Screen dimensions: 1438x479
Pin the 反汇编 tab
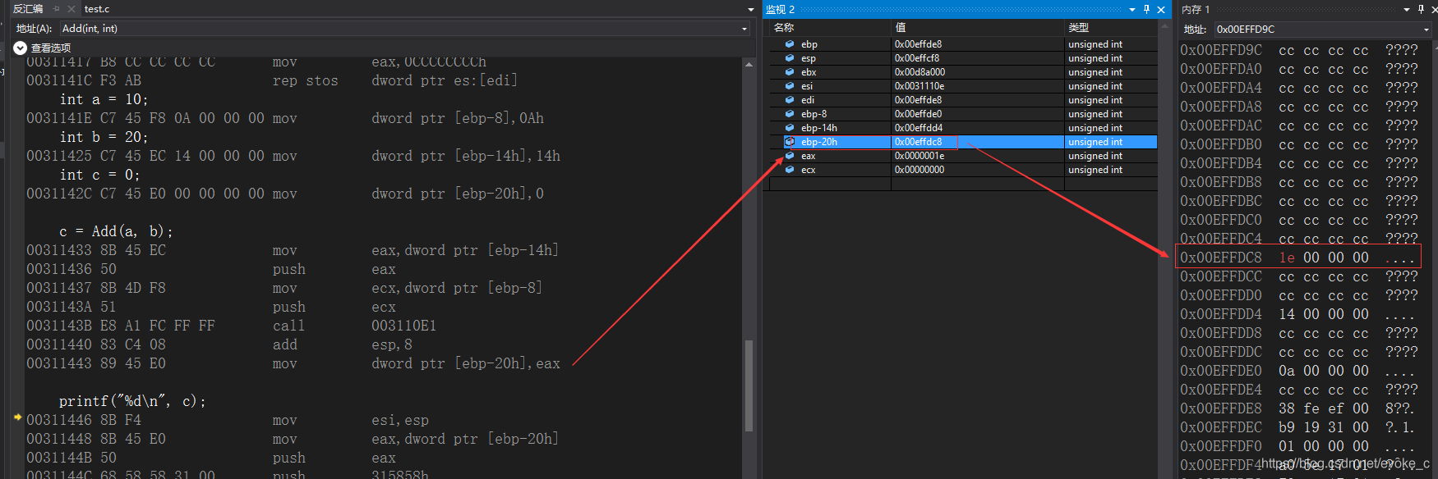(56, 9)
